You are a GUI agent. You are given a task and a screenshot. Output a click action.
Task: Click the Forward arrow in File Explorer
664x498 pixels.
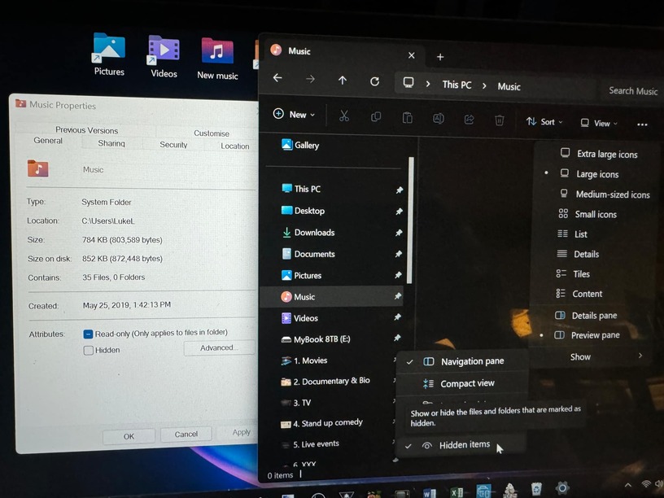click(310, 79)
